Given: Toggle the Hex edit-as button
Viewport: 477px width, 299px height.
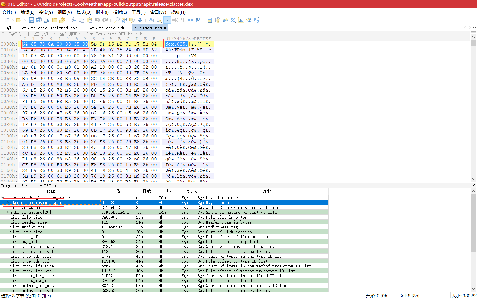Looking at the screenshot, I should 168,20.
